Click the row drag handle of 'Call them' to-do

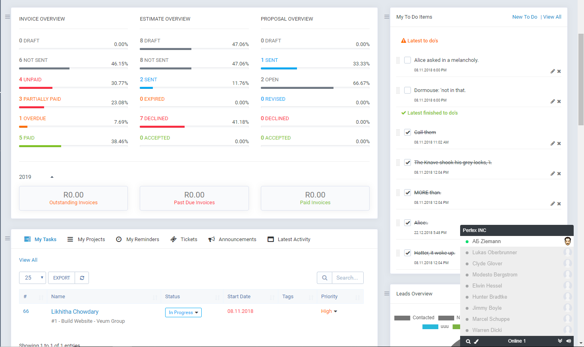[398, 132]
